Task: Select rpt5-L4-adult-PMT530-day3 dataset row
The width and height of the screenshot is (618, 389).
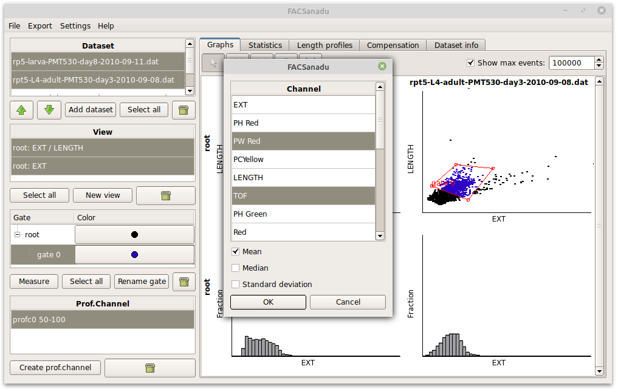Action: (98, 80)
